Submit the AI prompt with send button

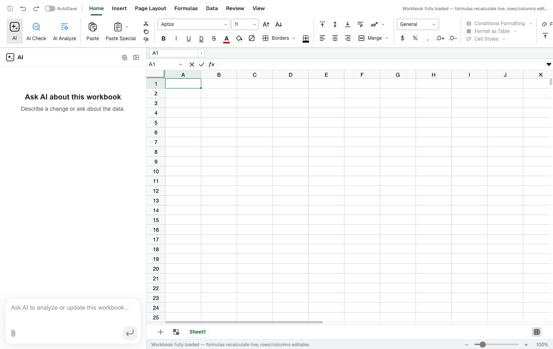130,333
